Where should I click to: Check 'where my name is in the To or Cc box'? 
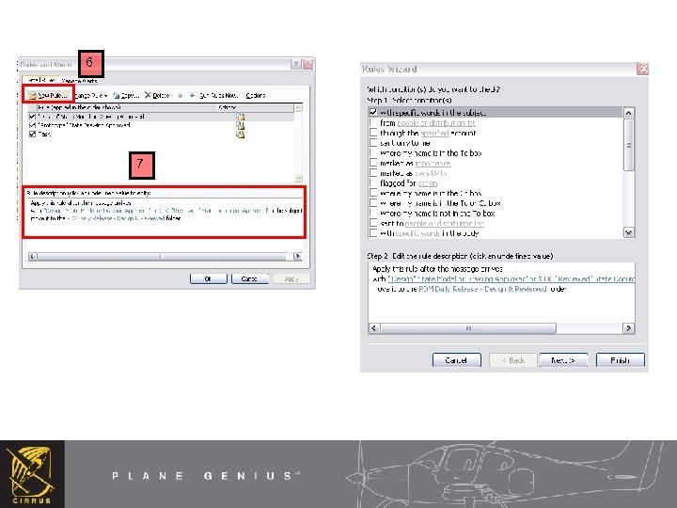(x=373, y=203)
